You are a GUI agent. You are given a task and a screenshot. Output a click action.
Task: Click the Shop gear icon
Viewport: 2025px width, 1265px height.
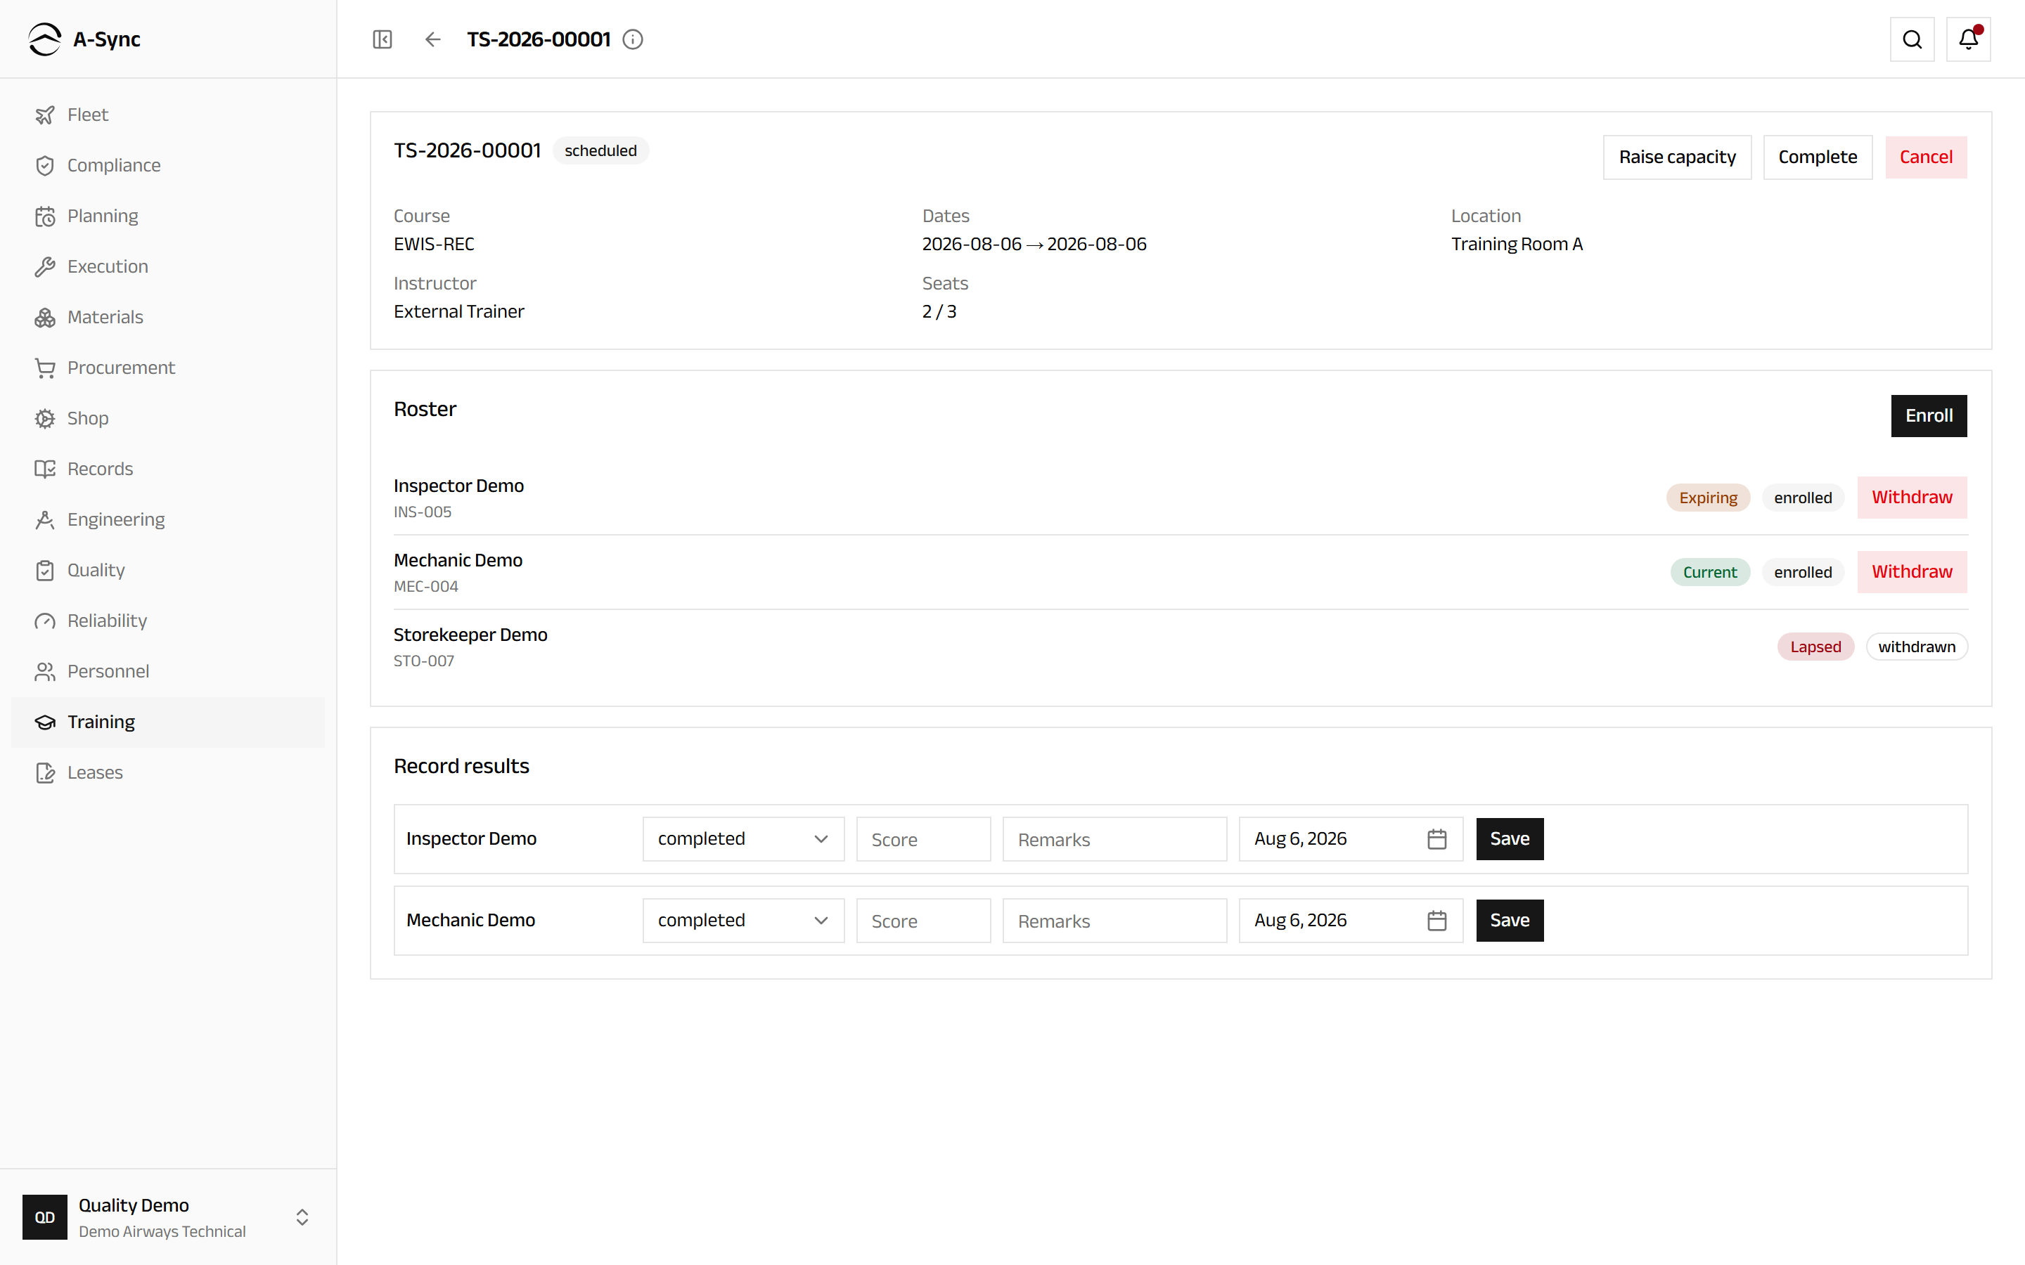45,418
